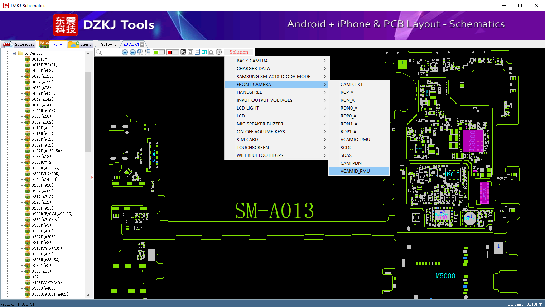The image size is (545, 307).
Task: Click the PADS icon beside A013F/M
Action: (x=28, y=59)
